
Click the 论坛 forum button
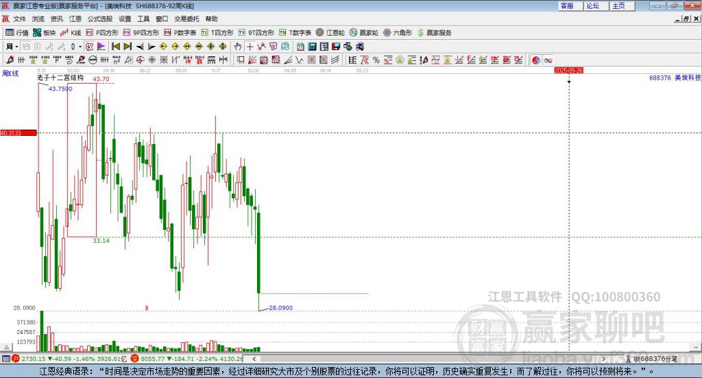tap(596, 5)
